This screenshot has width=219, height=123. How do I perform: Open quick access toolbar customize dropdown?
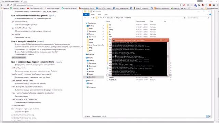point(93,11)
